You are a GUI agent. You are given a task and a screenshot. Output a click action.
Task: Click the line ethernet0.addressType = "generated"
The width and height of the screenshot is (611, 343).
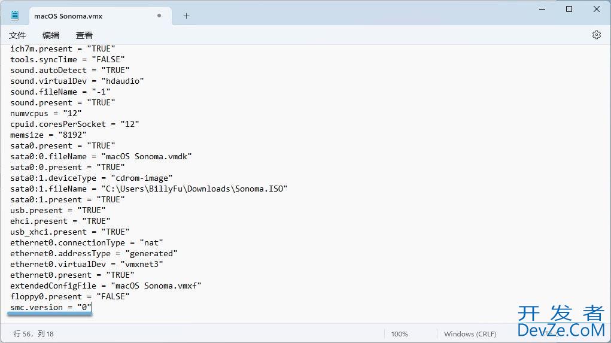pyautogui.click(x=94, y=254)
